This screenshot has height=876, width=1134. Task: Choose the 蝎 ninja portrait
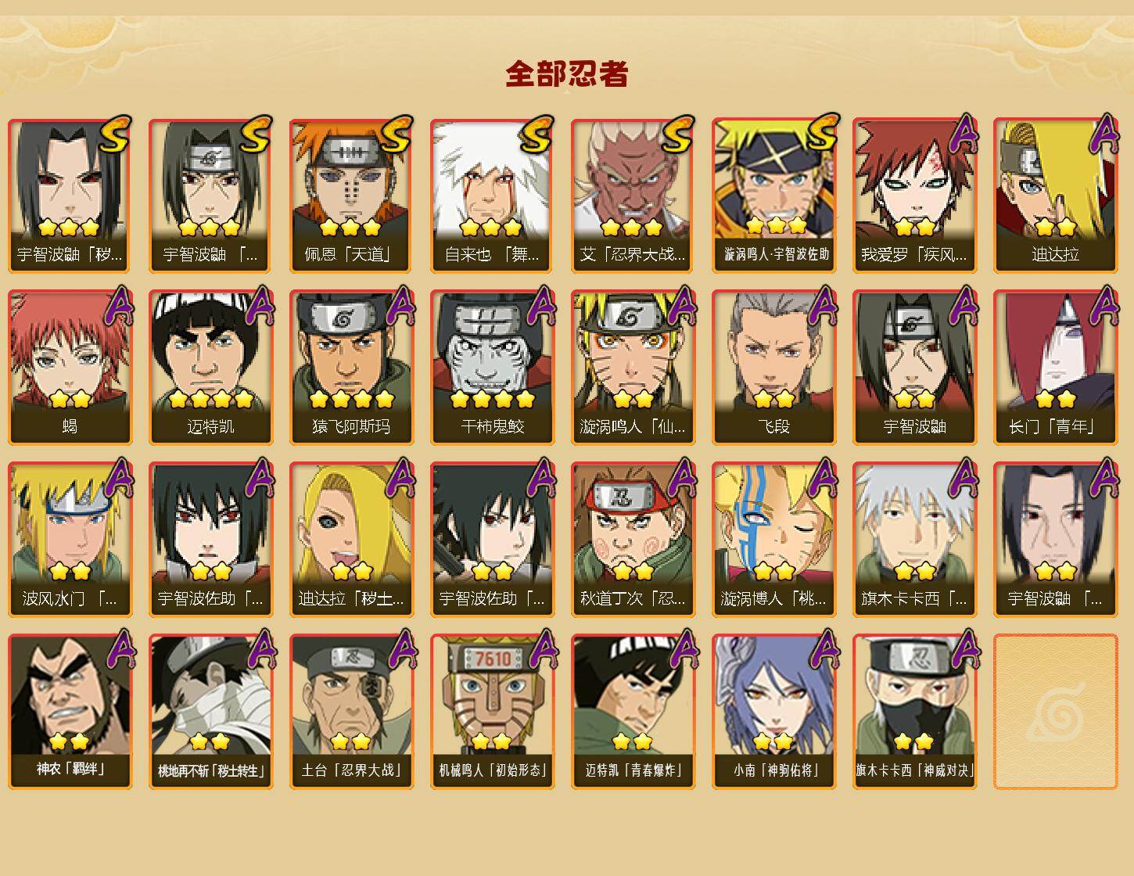pos(70,368)
